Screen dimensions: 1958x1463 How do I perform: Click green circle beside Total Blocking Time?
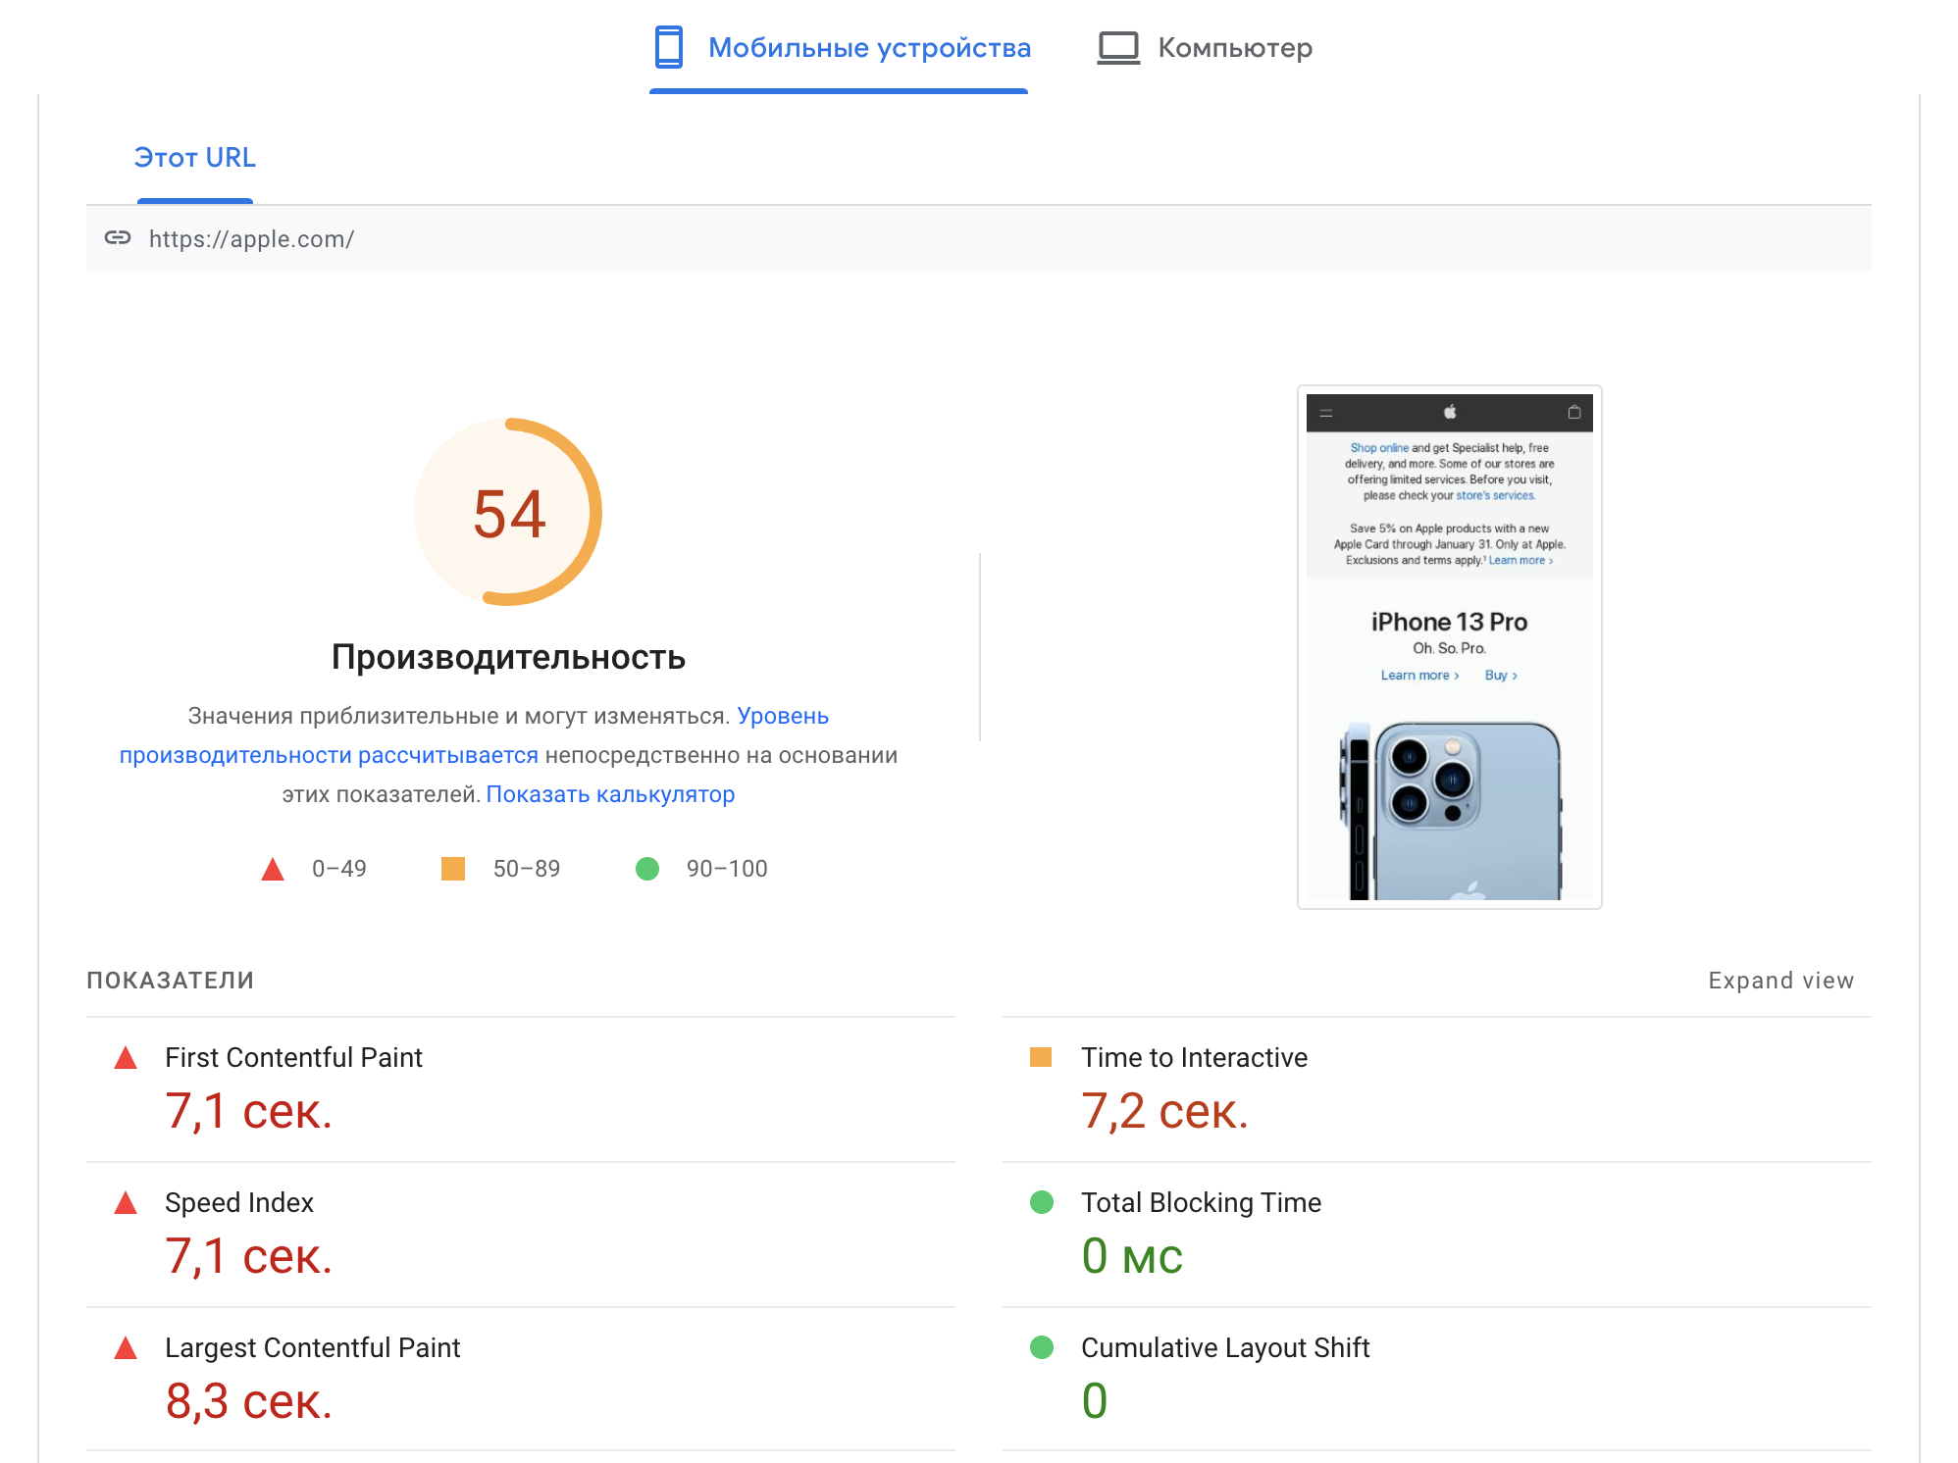point(1041,1202)
